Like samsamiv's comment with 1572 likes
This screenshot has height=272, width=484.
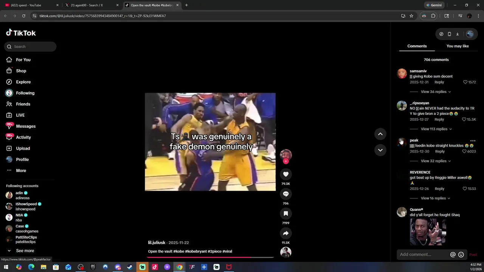465,82
